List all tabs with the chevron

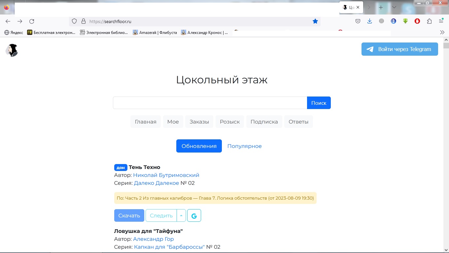click(x=394, y=7)
